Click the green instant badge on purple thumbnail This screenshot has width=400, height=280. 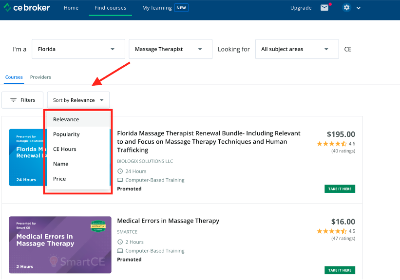click(x=98, y=226)
